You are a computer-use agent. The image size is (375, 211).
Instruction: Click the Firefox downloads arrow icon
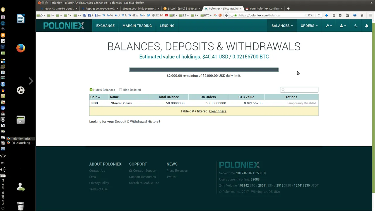click(326, 15)
